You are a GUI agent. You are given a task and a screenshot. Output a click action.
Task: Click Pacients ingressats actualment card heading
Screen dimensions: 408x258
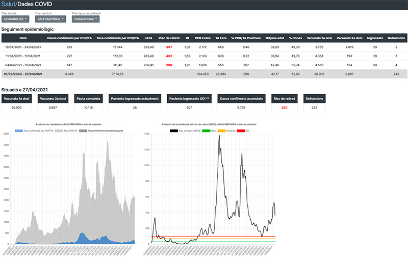click(x=135, y=98)
